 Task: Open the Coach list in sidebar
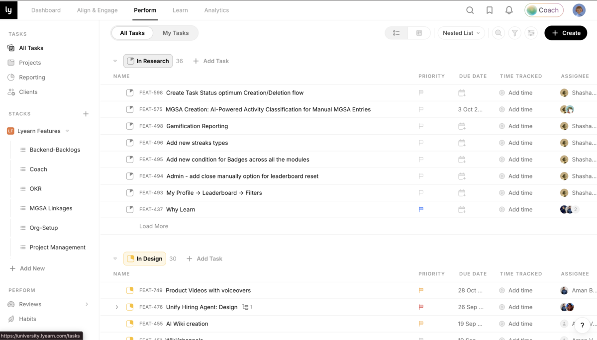(x=38, y=169)
